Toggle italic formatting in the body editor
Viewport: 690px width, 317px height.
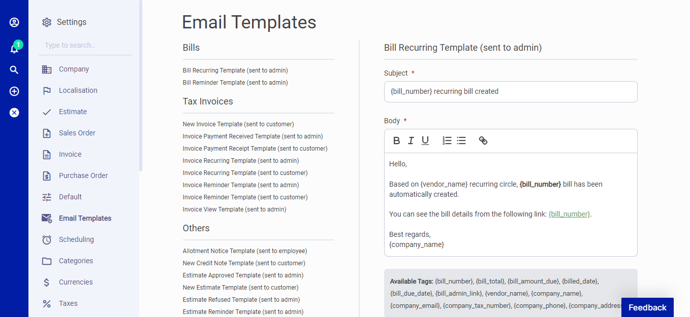click(411, 140)
